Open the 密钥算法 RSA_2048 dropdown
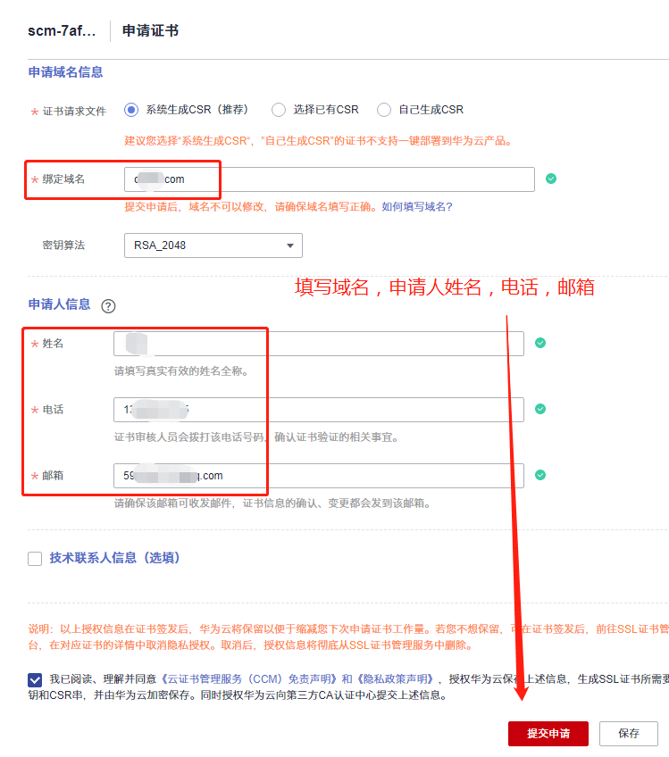Screen dimensions: 669x757 coord(213,245)
